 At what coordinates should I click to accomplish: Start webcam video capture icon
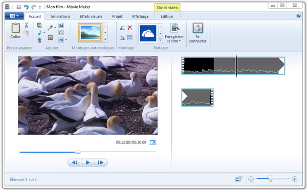(39, 40)
